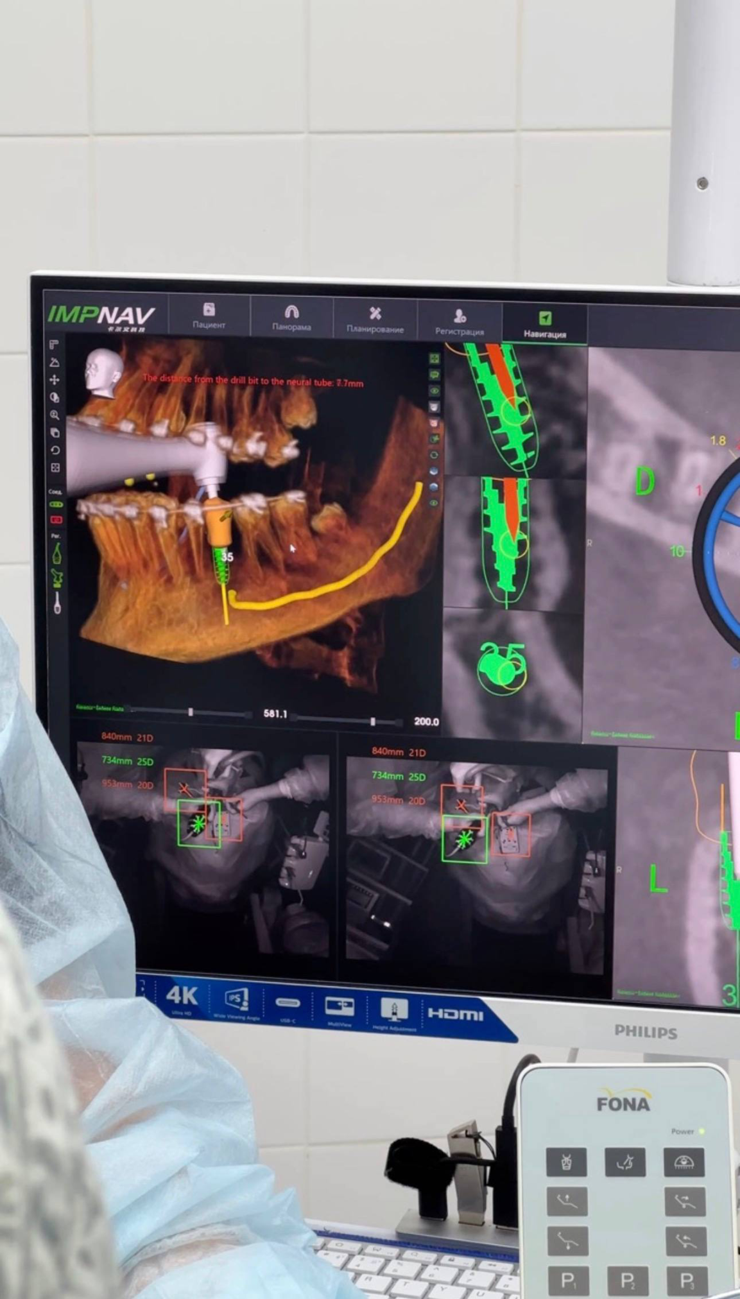Open the Регистрация tab

[x=460, y=322]
